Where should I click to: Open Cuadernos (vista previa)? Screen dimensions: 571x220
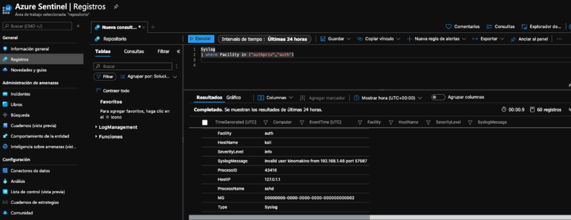tap(33, 125)
